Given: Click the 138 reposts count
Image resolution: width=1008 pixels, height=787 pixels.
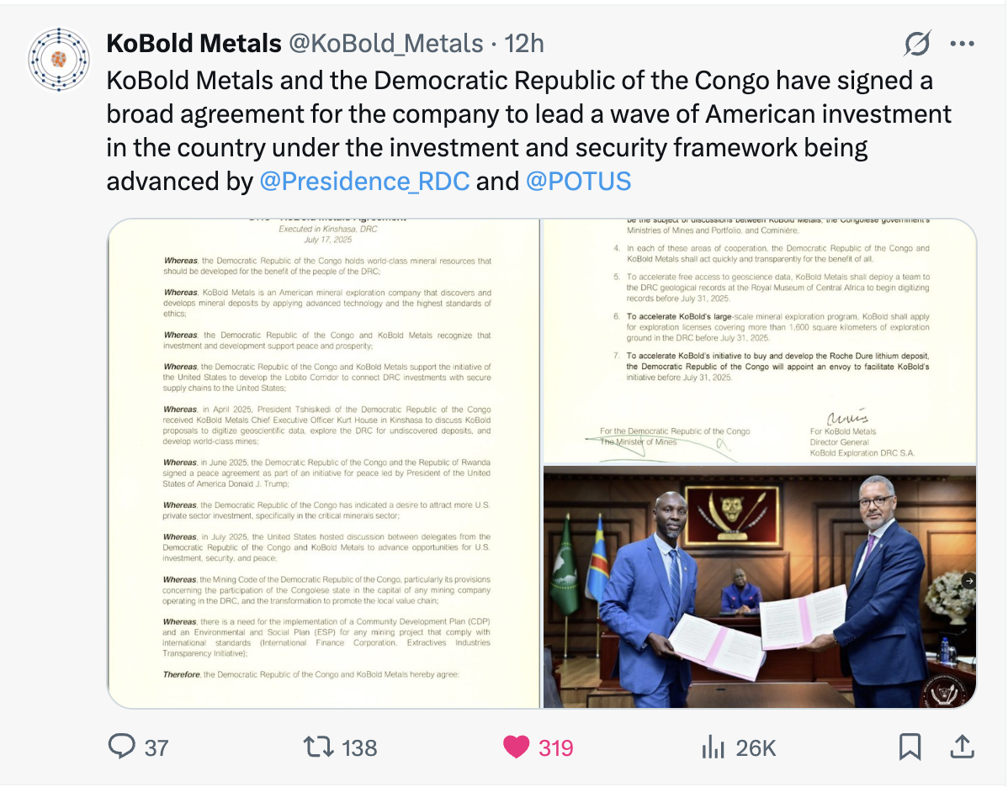Looking at the screenshot, I should coord(359,747).
